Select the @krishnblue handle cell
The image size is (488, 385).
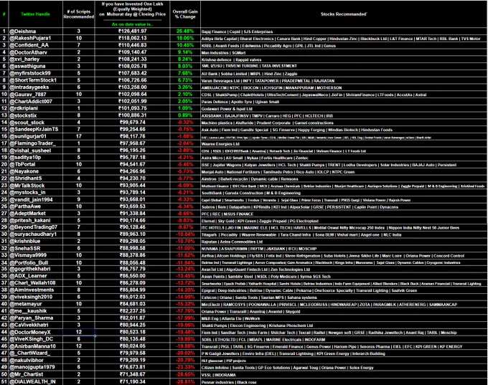pyautogui.click(x=36, y=242)
